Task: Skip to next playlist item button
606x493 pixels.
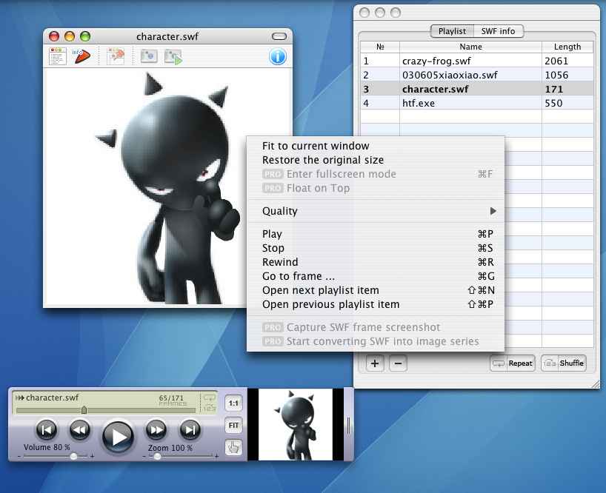Action: [190, 429]
